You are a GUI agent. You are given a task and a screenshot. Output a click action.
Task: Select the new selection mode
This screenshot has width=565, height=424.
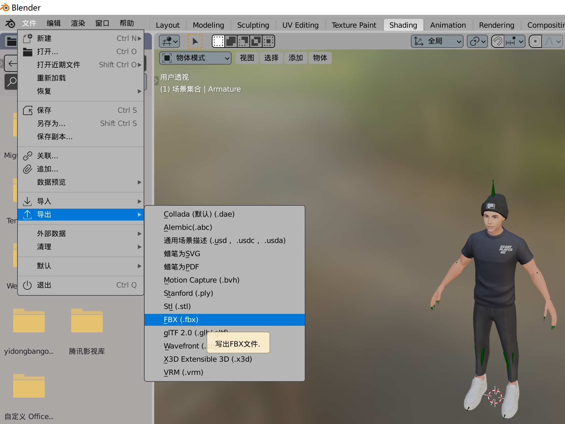218,41
